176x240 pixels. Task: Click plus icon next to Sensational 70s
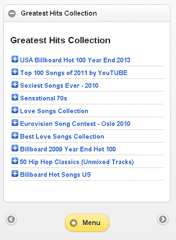(x=15, y=97)
